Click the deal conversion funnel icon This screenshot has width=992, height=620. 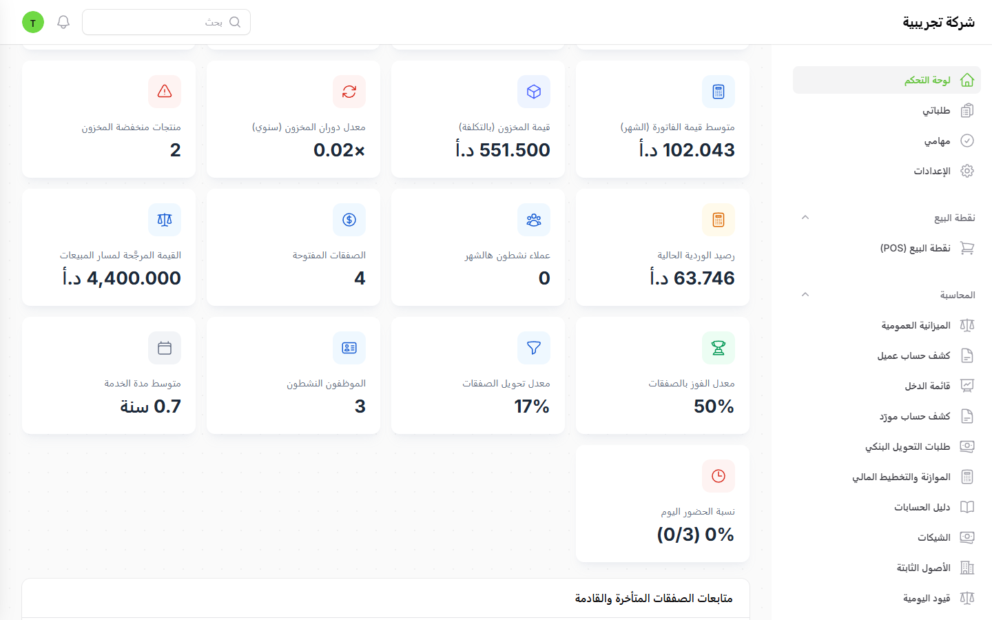click(x=534, y=348)
